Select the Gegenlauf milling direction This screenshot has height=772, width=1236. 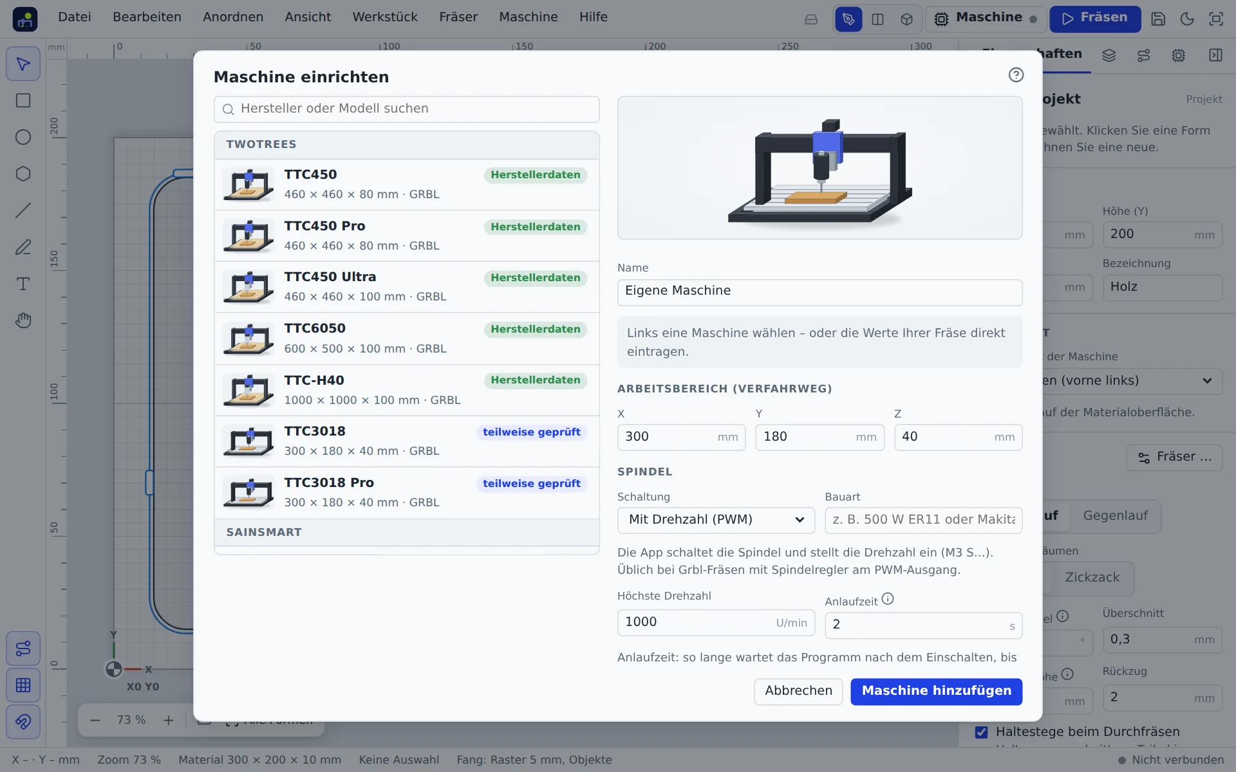(x=1115, y=516)
